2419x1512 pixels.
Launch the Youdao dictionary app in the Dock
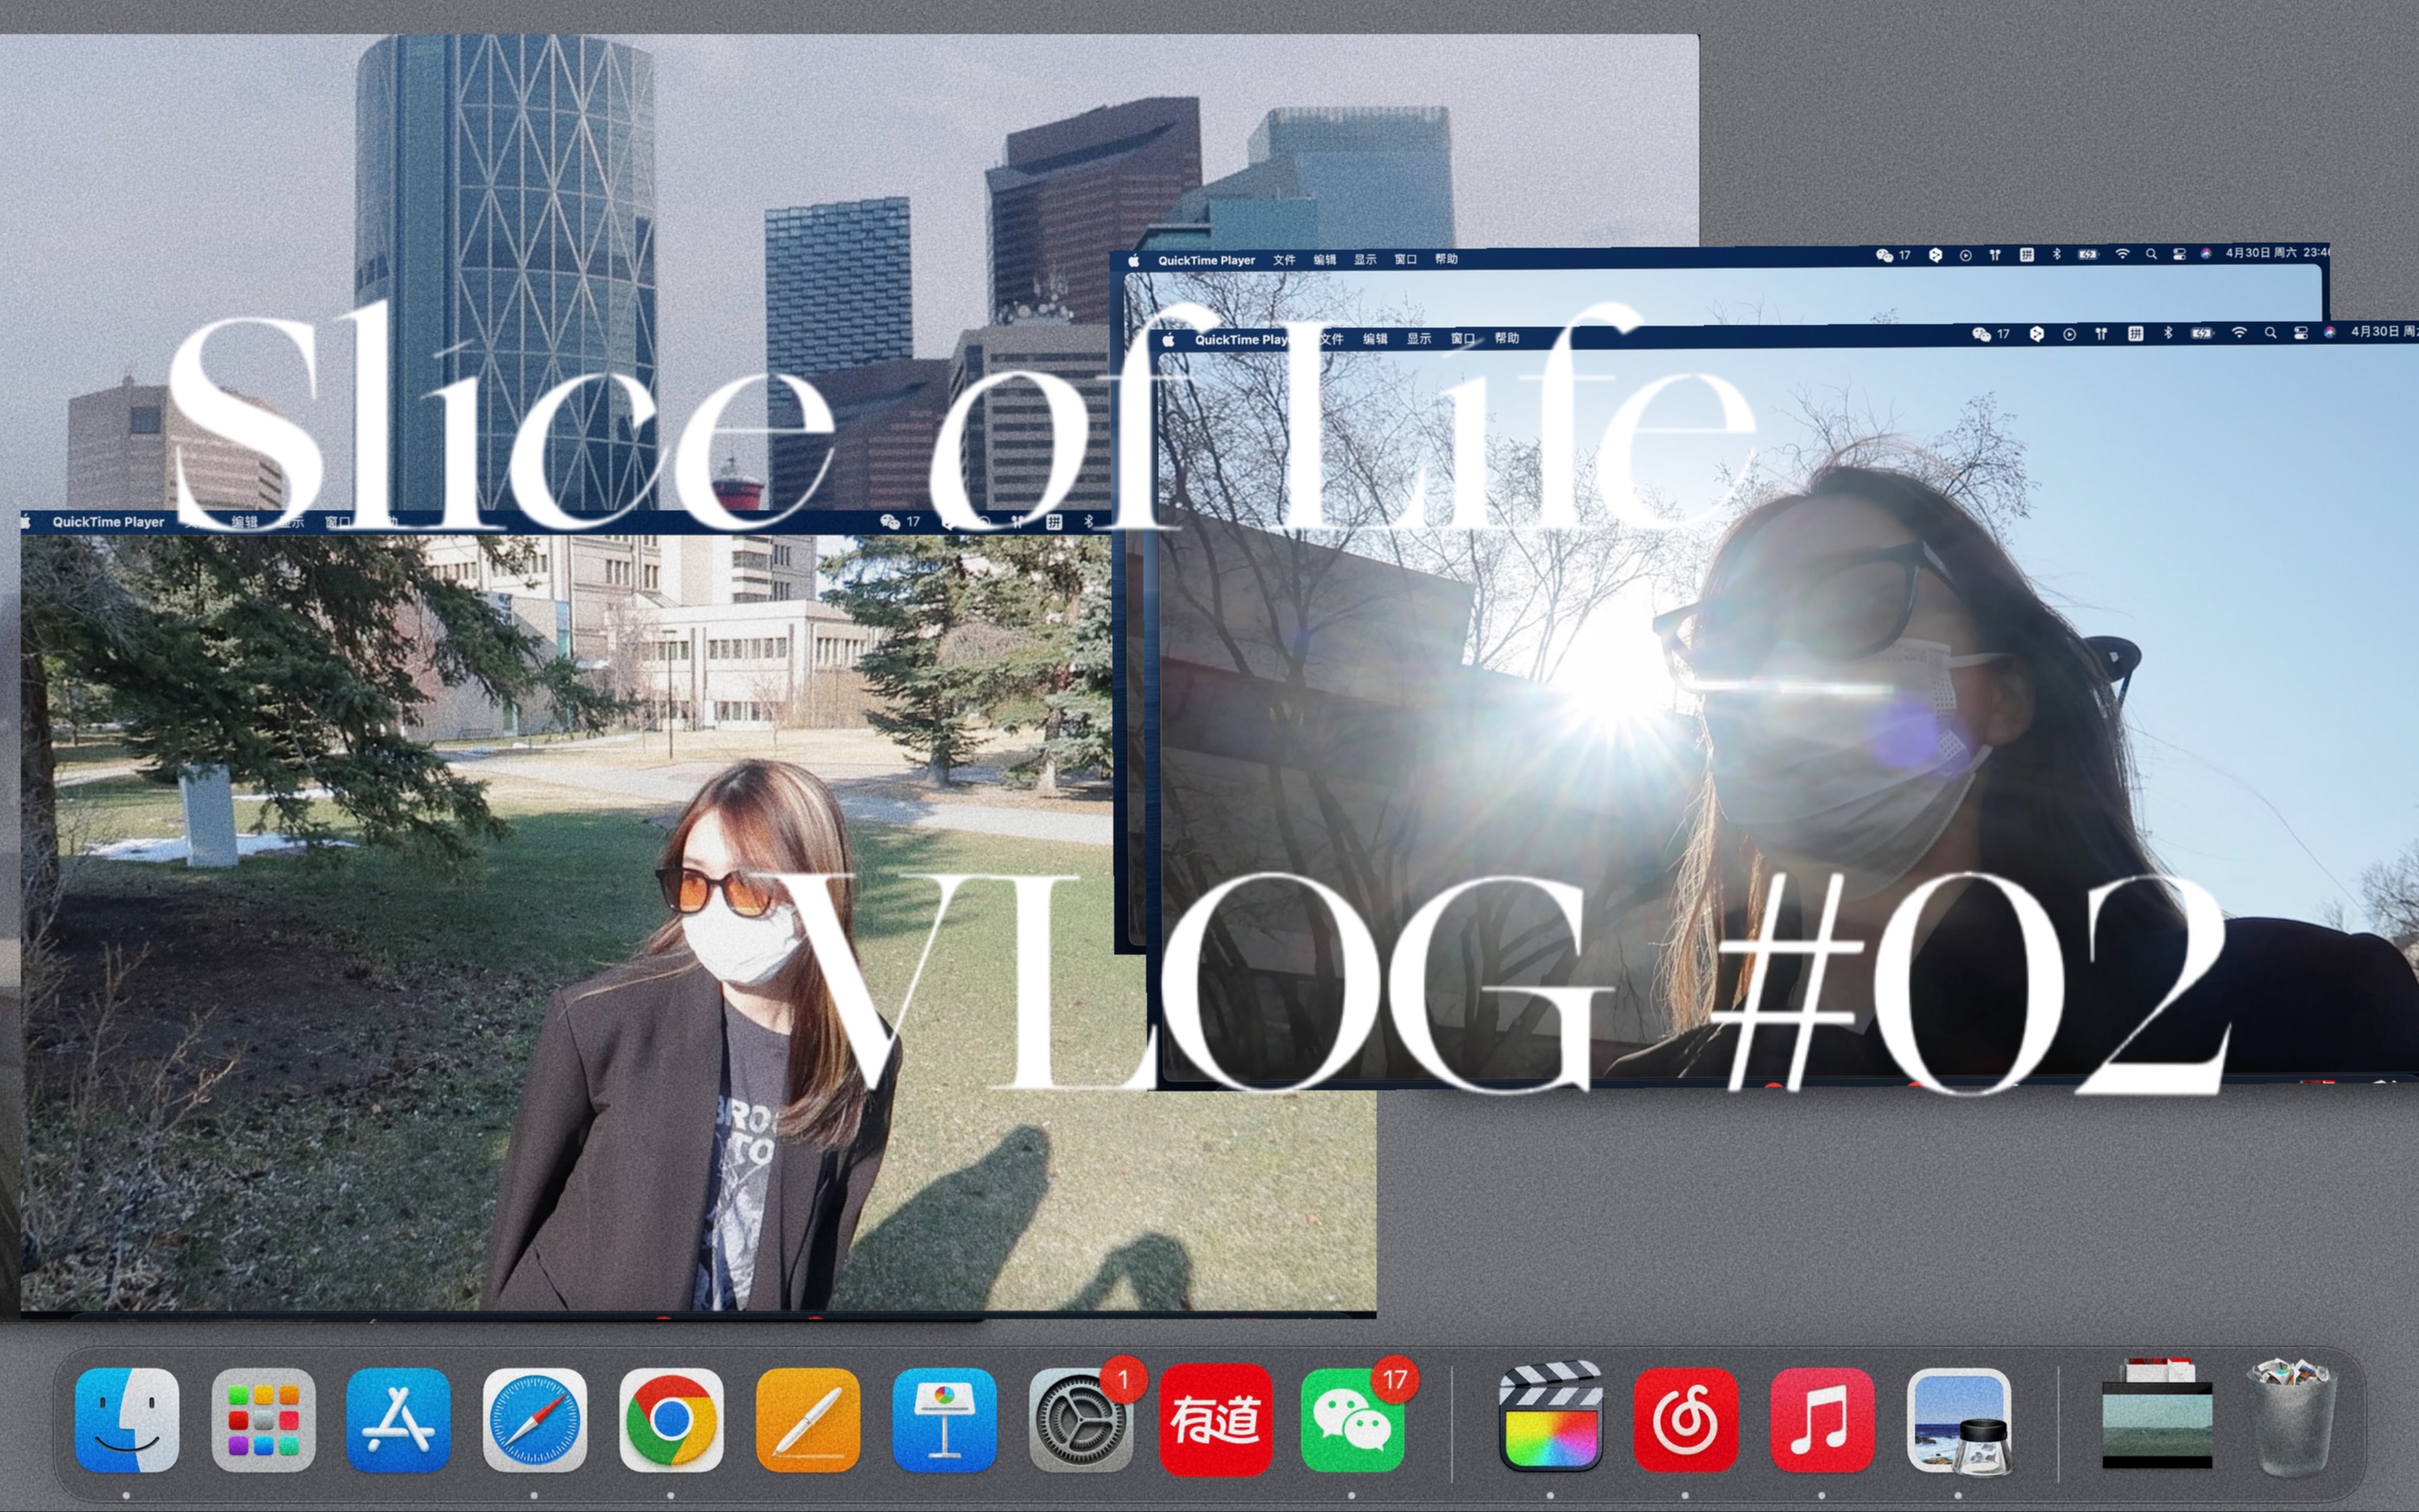(x=1216, y=1420)
